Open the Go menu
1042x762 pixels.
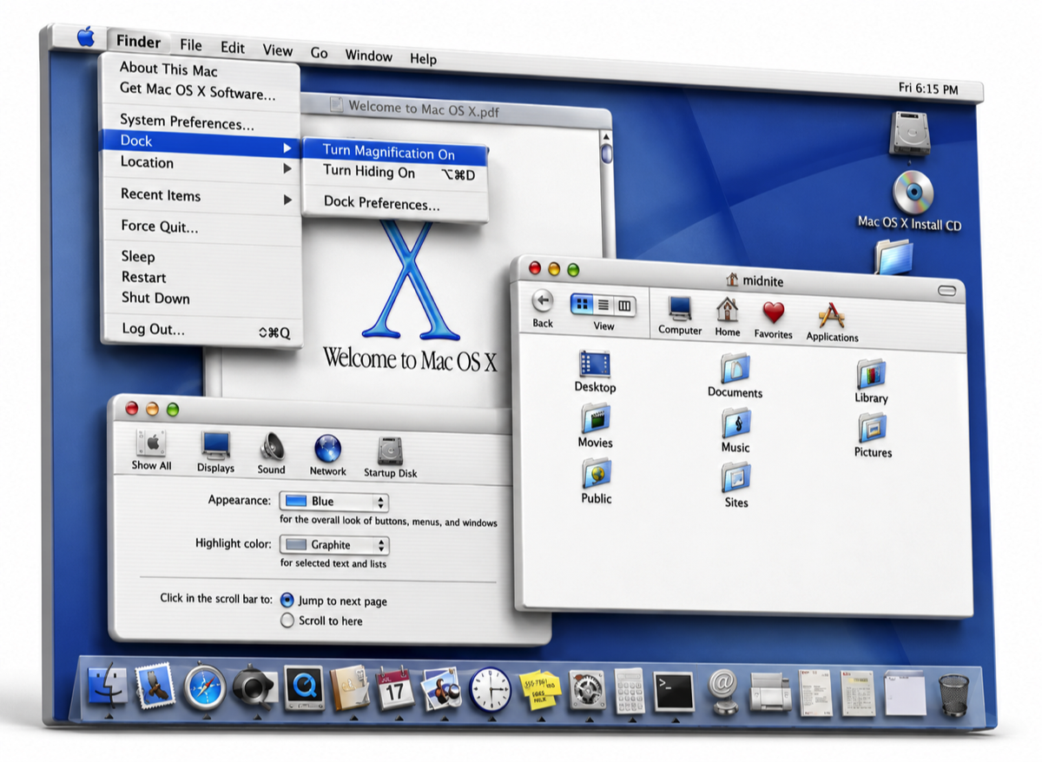tap(320, 53)
